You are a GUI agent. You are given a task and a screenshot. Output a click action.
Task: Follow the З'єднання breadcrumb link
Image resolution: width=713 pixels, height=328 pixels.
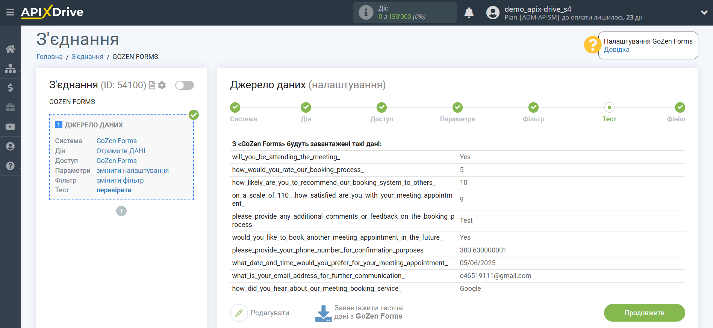coord(88,57)
